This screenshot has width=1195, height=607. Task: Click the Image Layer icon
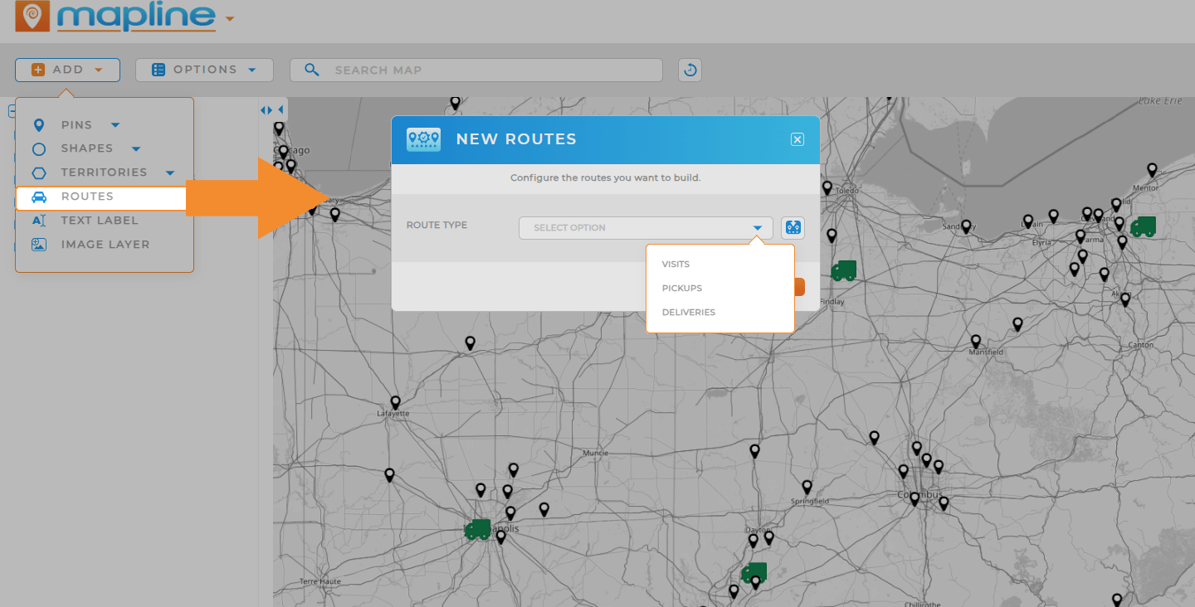39,244
